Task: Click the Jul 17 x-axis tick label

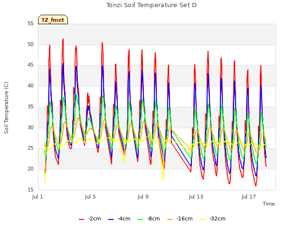Action: click(x=249, y=197)
